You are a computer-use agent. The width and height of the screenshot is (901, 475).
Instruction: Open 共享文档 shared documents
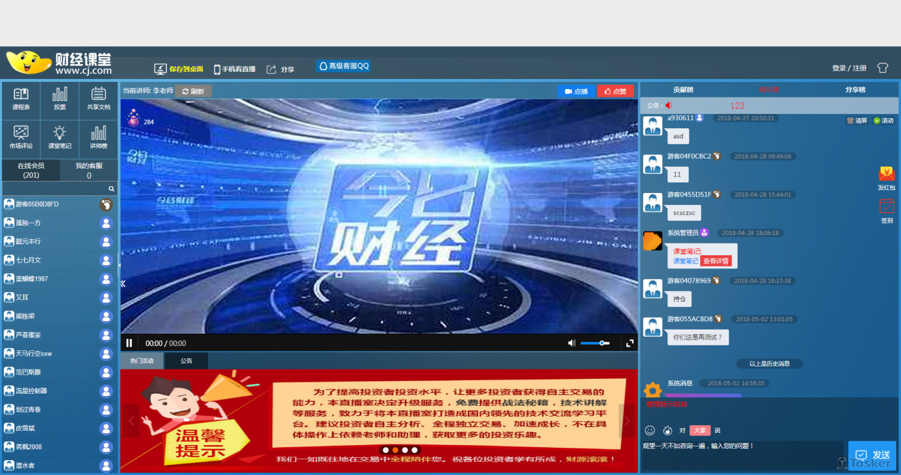99,100
